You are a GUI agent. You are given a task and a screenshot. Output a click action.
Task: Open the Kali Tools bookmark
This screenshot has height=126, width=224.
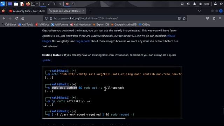click(x=26, y=24)
